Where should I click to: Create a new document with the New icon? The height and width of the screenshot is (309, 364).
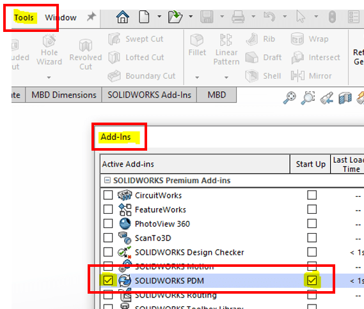coord(144,17)
